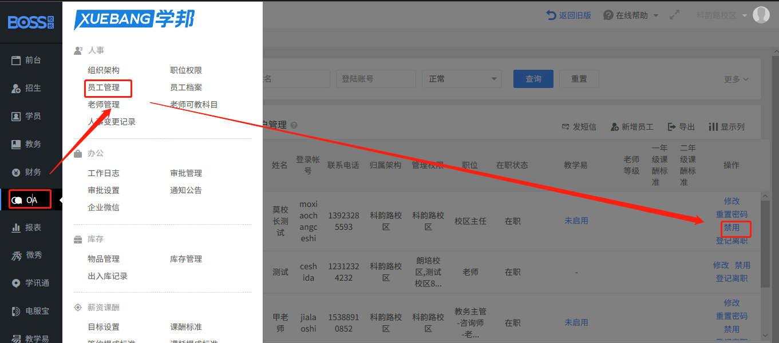This screenshot has width=779, height=343.
Task: Expand the 更多 filter options
Action: [x=736, y=79]
